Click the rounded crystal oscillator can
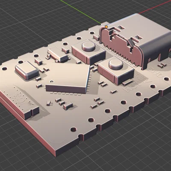The image size is (171, 171). coord(27,70)
